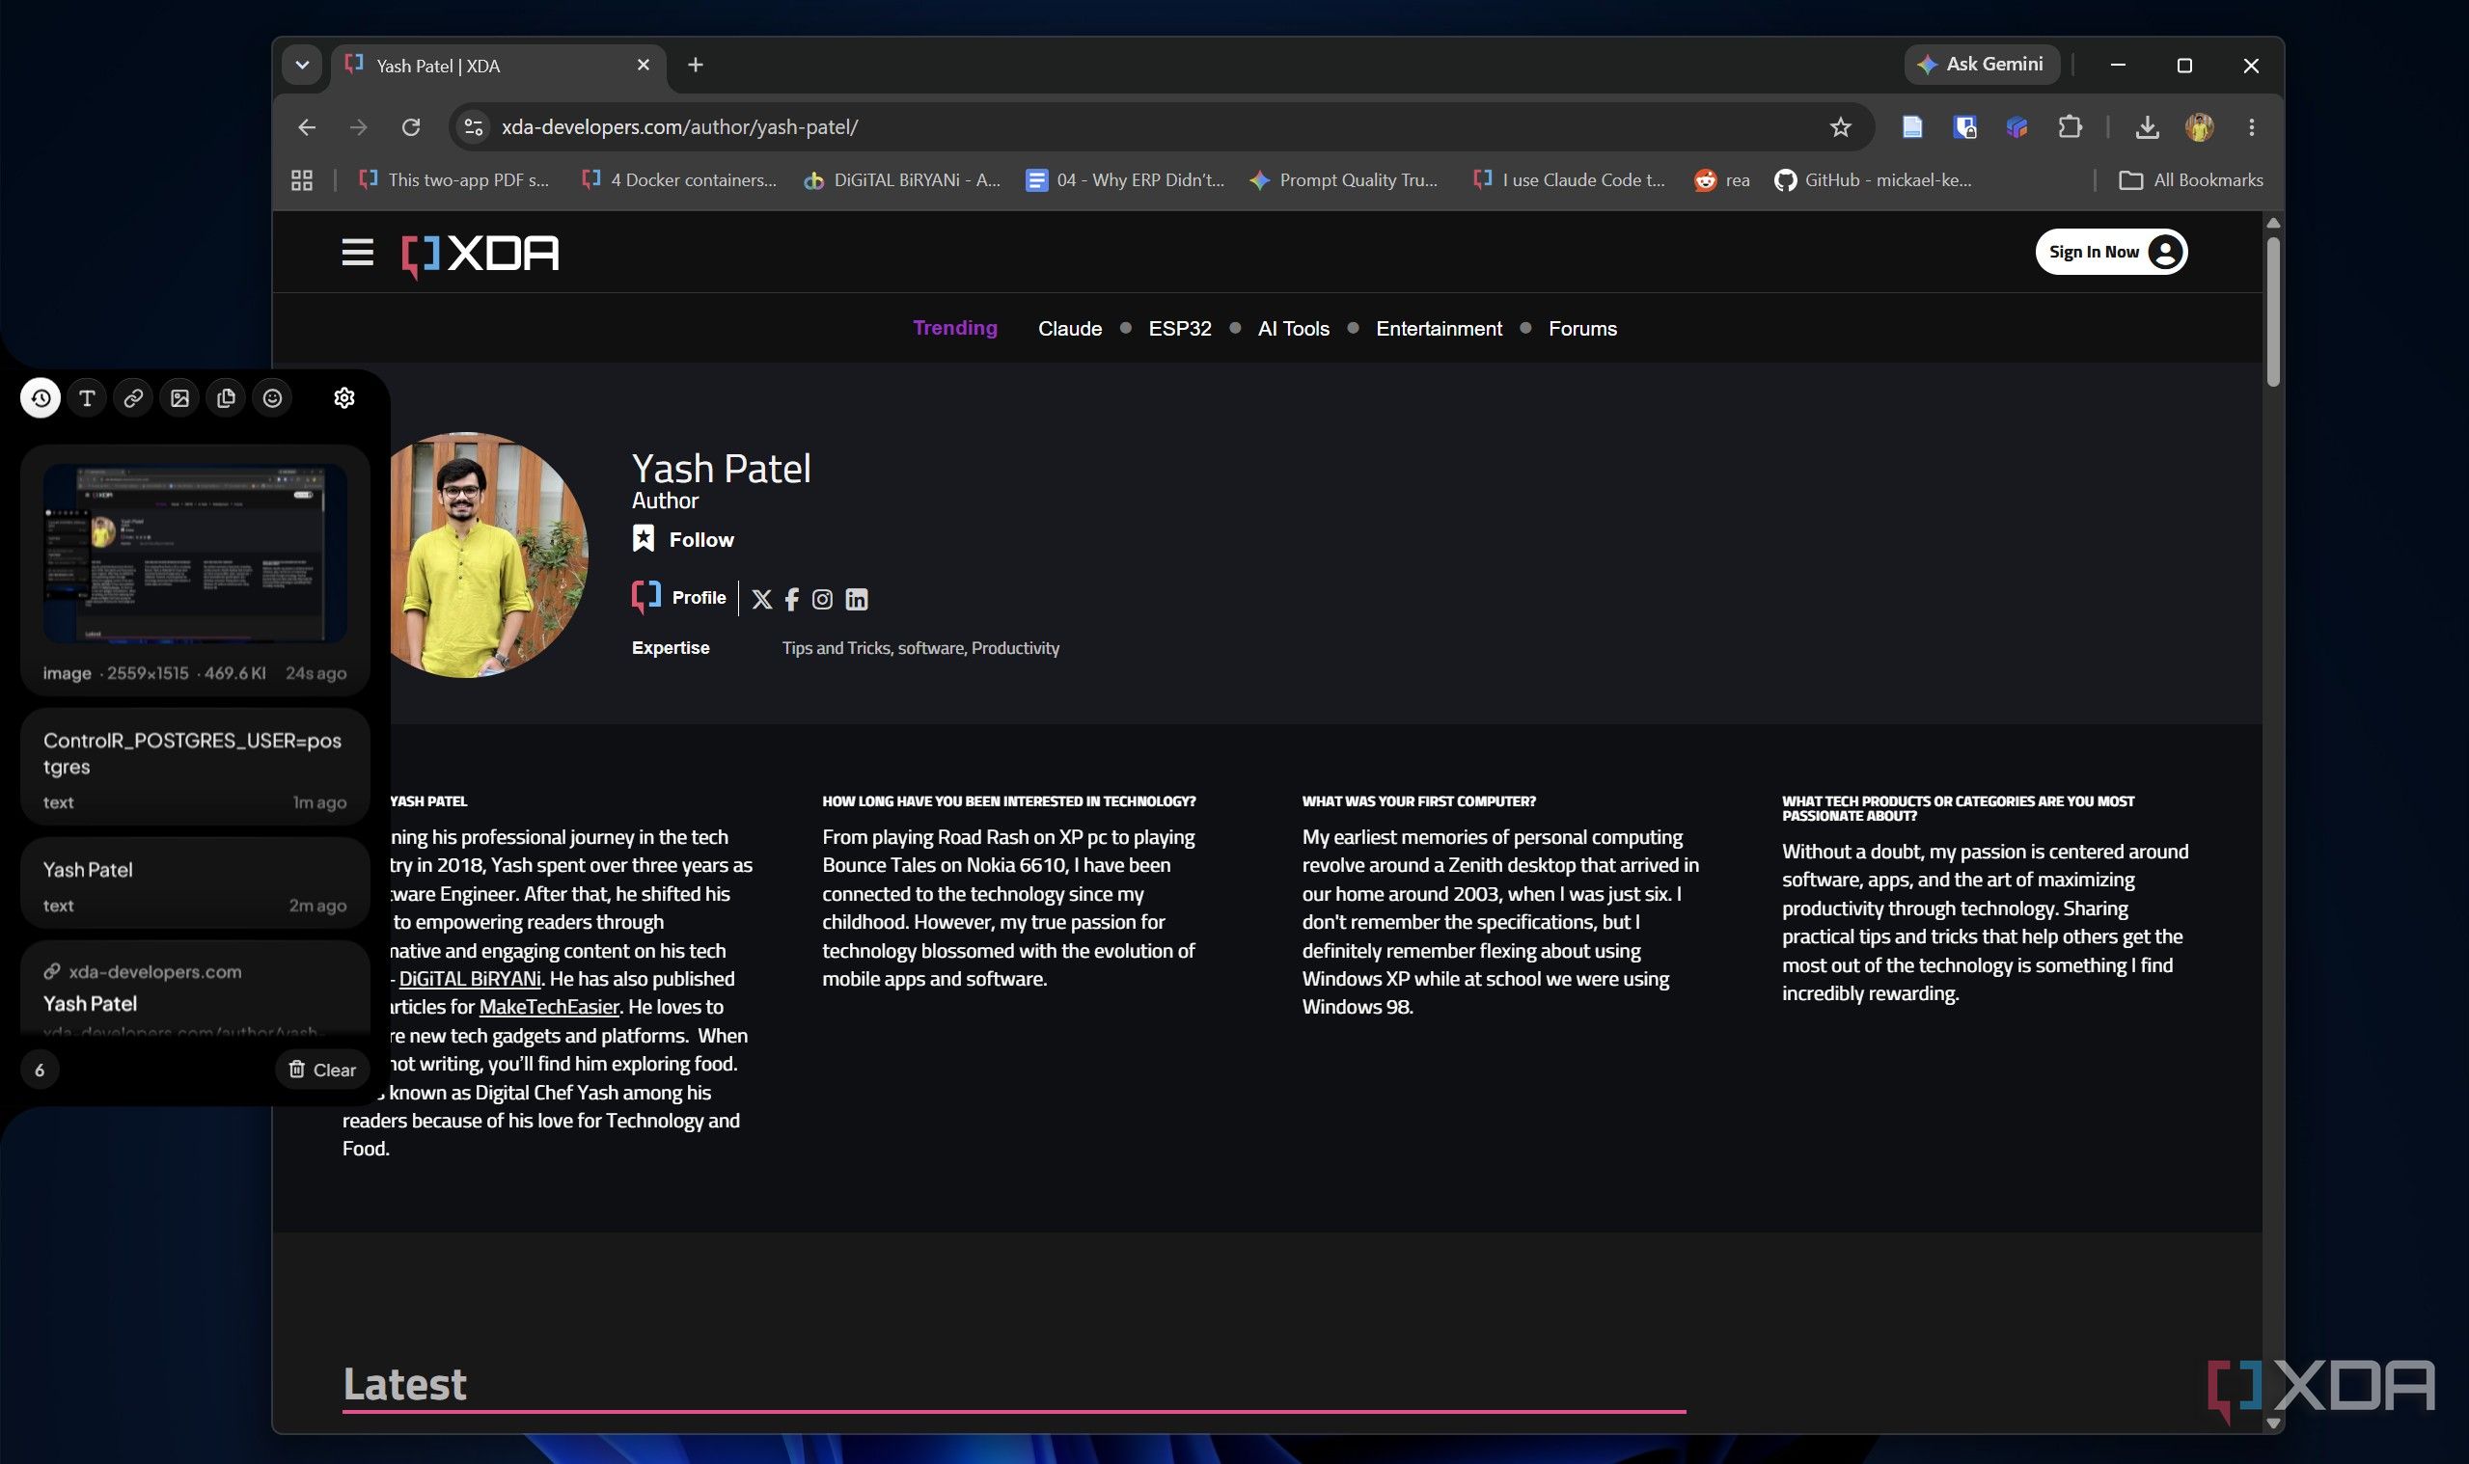View site information icon in address bar
Screen dimensions: 2469x1464
(474, 127)
